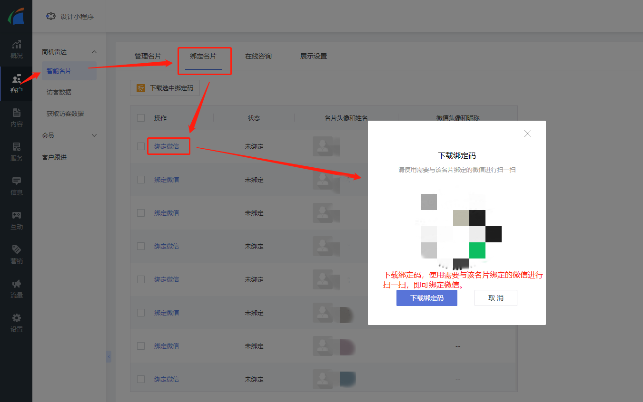Check the fourth row's checkbox

coord(141,246)
